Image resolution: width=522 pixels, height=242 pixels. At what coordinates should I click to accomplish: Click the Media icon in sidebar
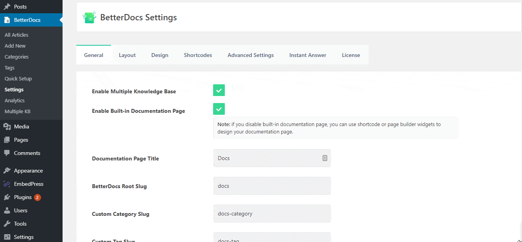(7, 126)
